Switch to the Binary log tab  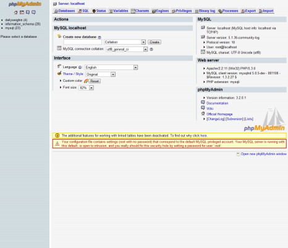pos(205,11)
